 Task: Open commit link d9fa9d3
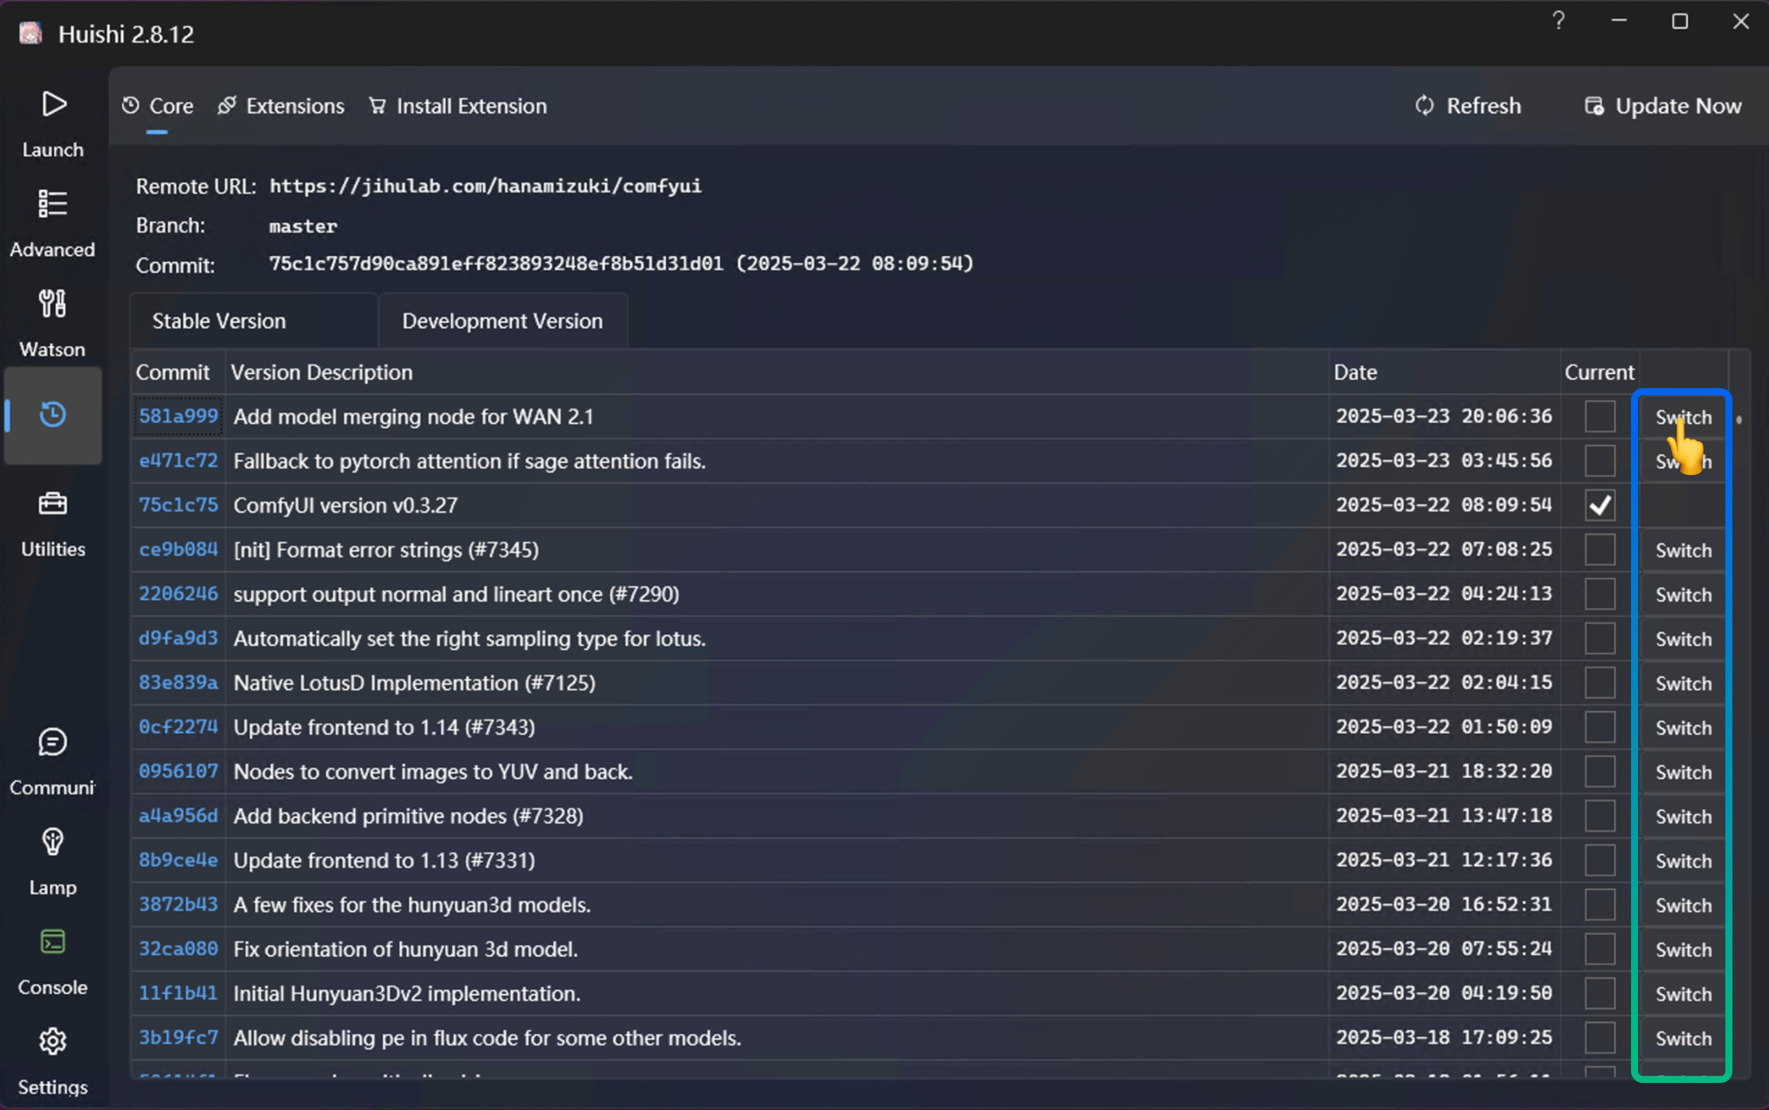178,638
